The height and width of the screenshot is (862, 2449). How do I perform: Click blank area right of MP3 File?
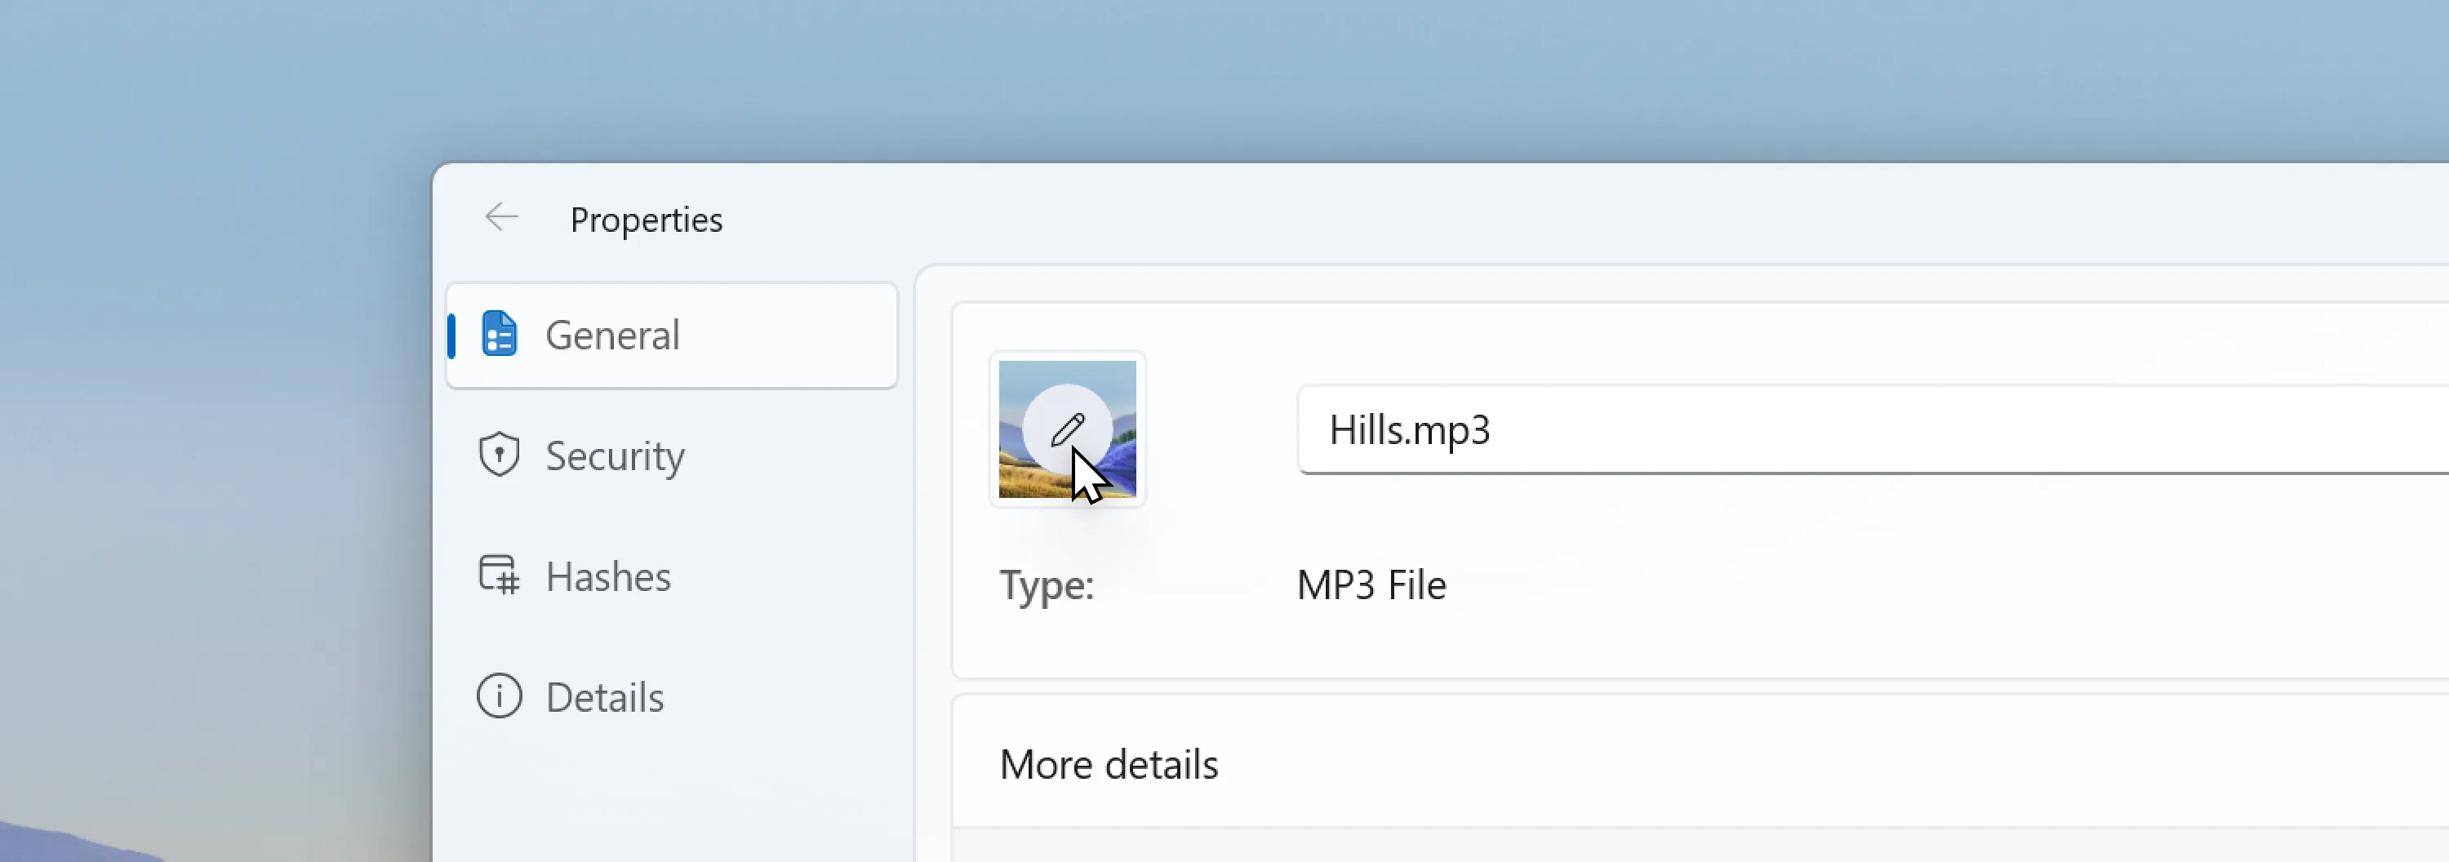(1901, 585)
